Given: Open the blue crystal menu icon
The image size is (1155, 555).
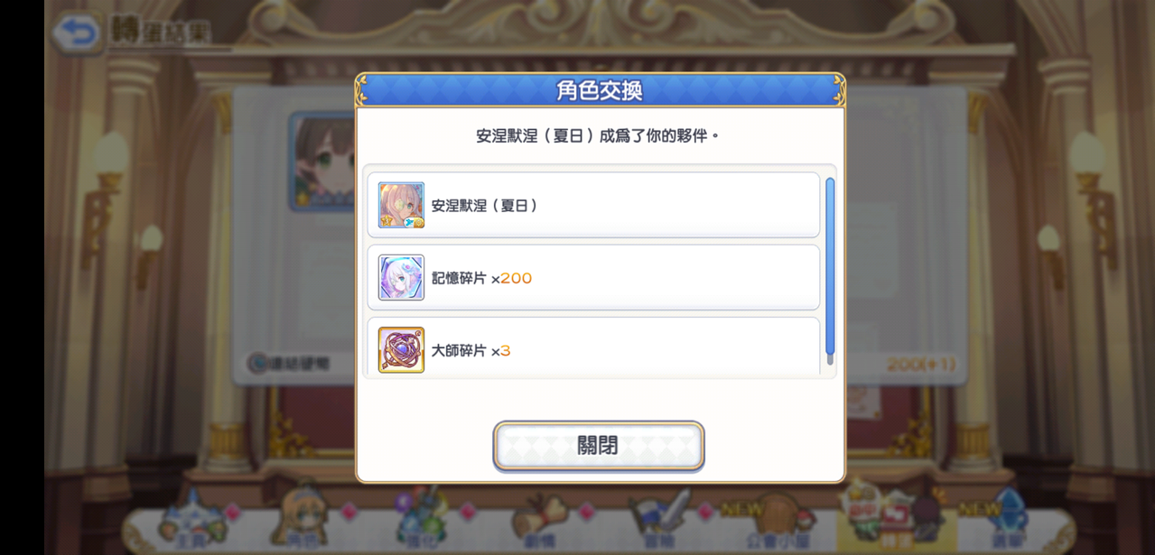Looking at the screenshot, I should (1005, 521).
